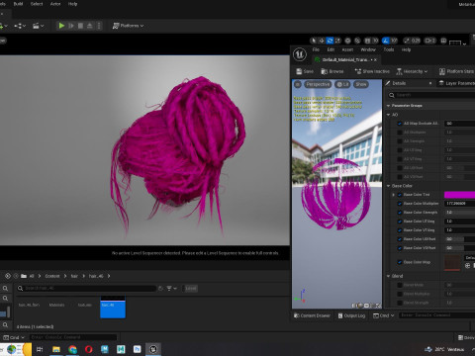
Task: Open the Tools menu in material editor
Action: click(x=389, y=49)
